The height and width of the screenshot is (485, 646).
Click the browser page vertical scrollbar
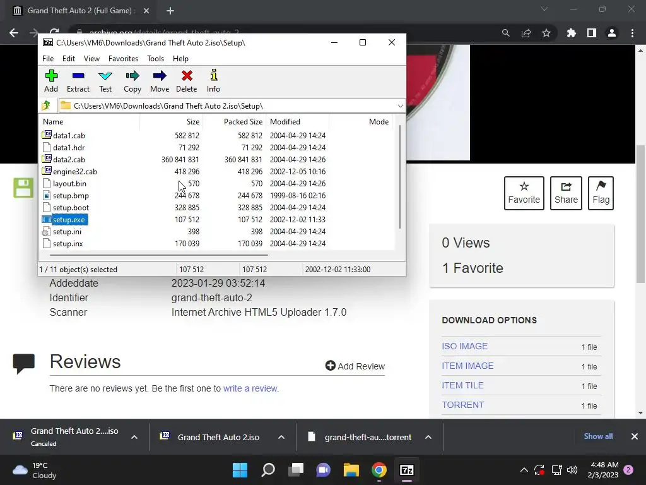point(640,213)
